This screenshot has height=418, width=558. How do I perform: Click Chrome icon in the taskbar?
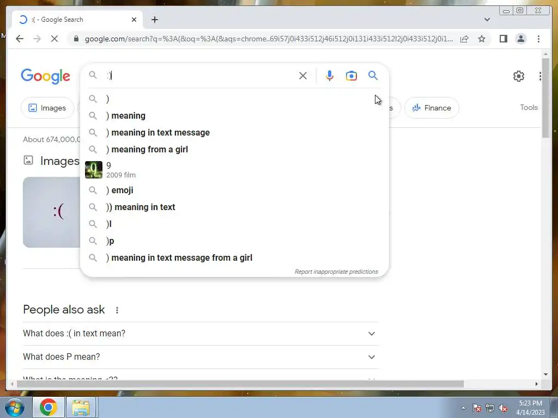(x=48, y=407)
